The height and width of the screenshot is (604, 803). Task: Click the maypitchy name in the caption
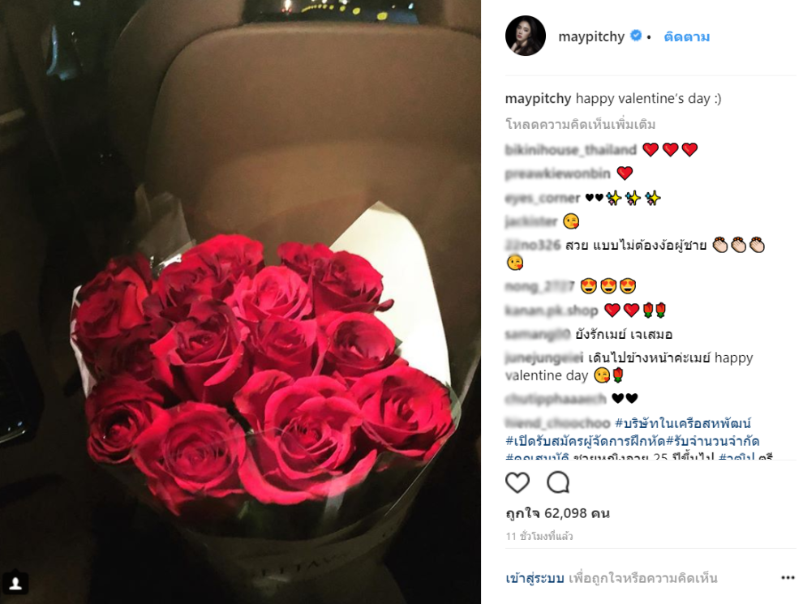pyautogui.click(x=539, y=98)
